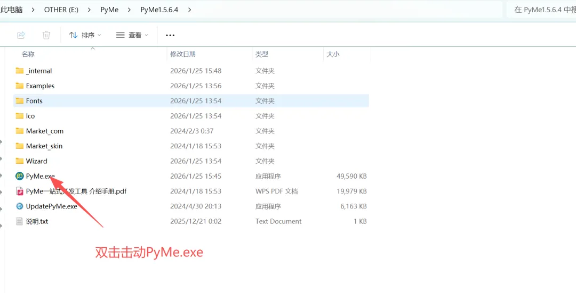Select the 介绍手册.pdf file name
Image resolution: width=576 pixels, height=293 pixels.
point(76,191)
